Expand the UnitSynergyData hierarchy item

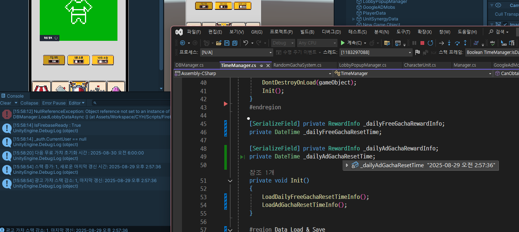353,19
